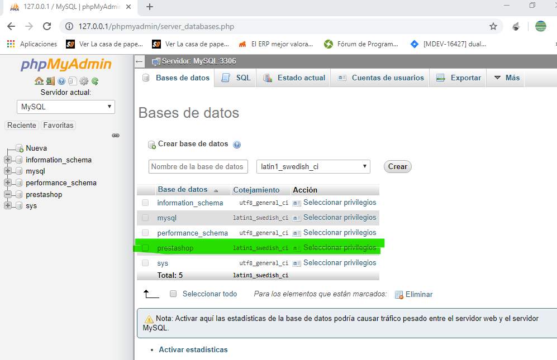Tick the Seleccionar todo checkbox
The width and height of the screenshot is (557, 360).
(173, 294)
